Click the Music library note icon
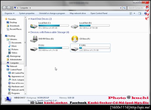The image size is (151, 110). coord(10,46)
